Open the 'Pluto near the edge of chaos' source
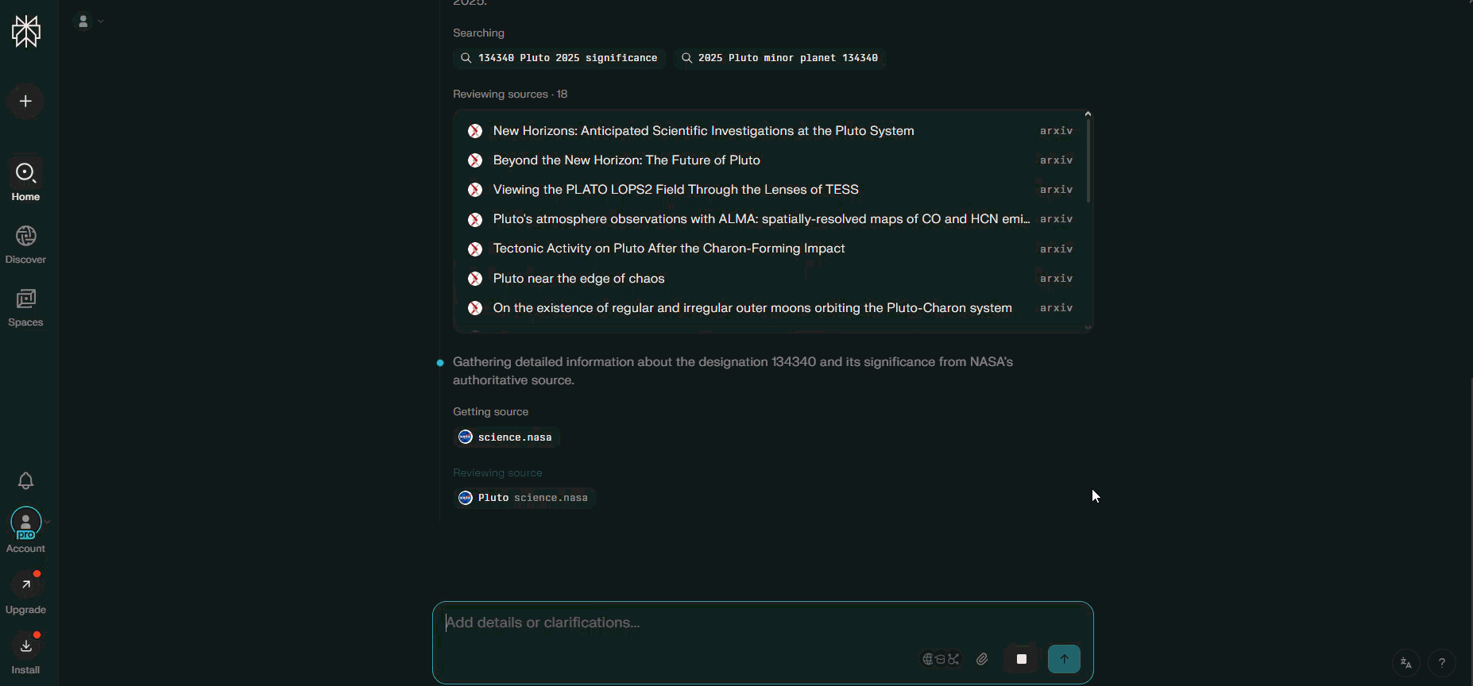The image size is (1473, 686). pos(578,279)
